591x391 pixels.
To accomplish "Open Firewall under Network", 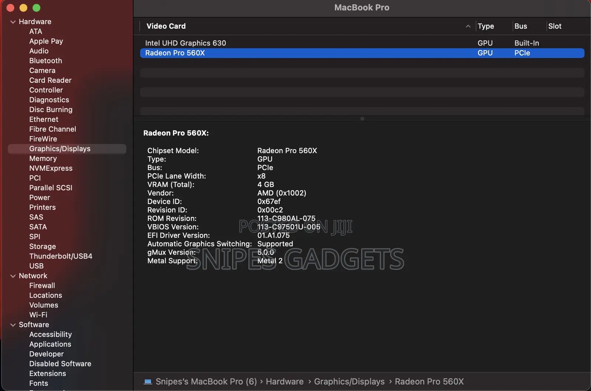I will (x=42, y=286).
